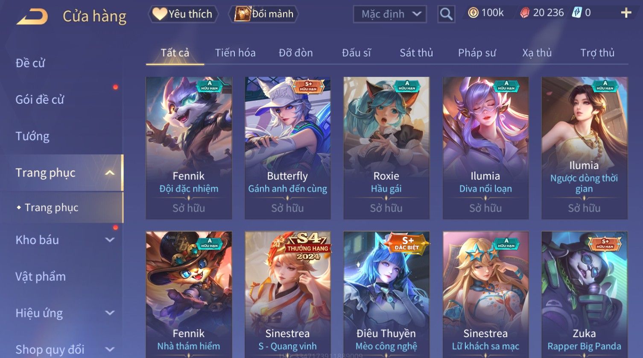Open the search magnifier icon
The width and height of the screenshot is (643, 358).
(446, 14)
